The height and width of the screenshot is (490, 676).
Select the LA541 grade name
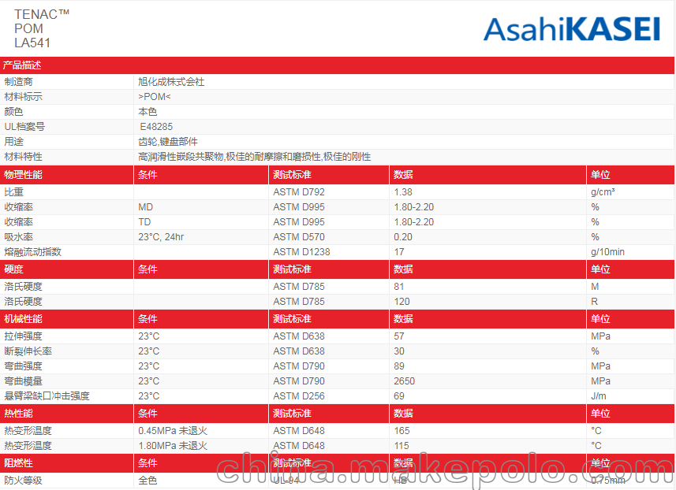pyautogui.click(x=32, y=43)
